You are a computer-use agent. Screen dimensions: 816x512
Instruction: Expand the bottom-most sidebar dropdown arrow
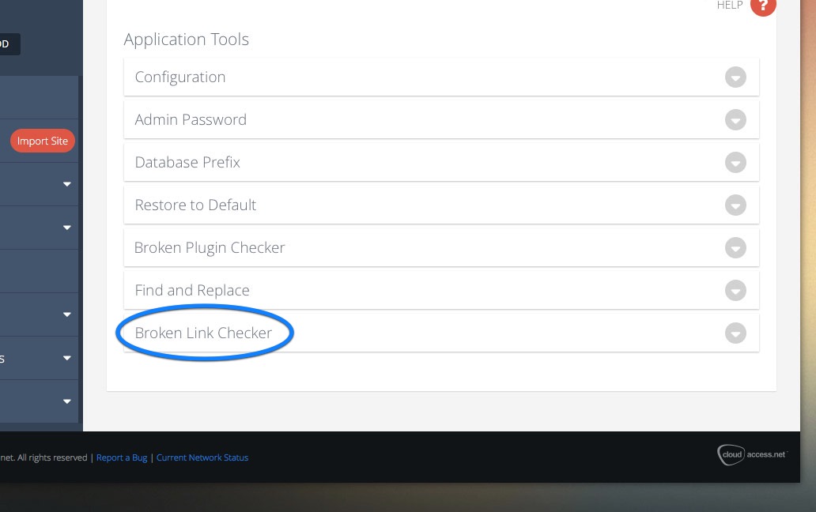[x=67, y=401]
